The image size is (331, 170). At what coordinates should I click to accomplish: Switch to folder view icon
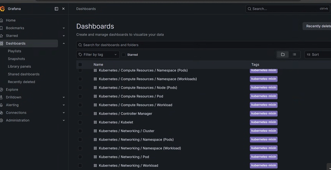(283, 55)
